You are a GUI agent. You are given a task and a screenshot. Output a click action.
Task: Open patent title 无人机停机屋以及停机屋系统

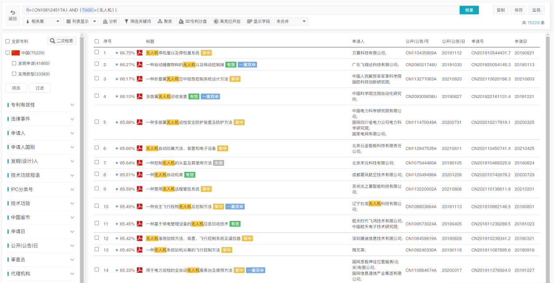(173, 52)
